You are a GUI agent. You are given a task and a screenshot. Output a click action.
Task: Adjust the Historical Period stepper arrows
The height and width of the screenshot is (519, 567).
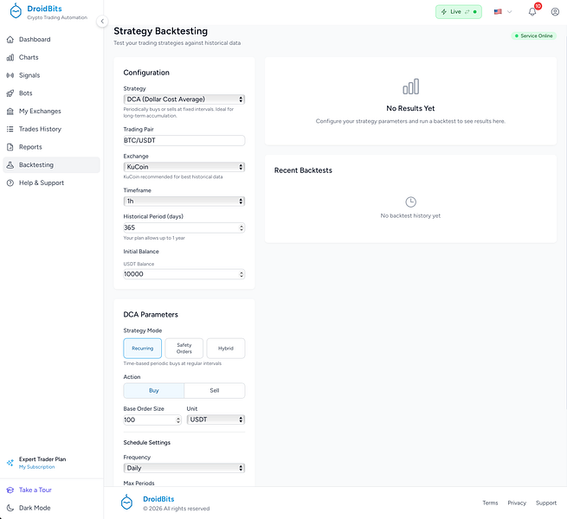point(242,227)
